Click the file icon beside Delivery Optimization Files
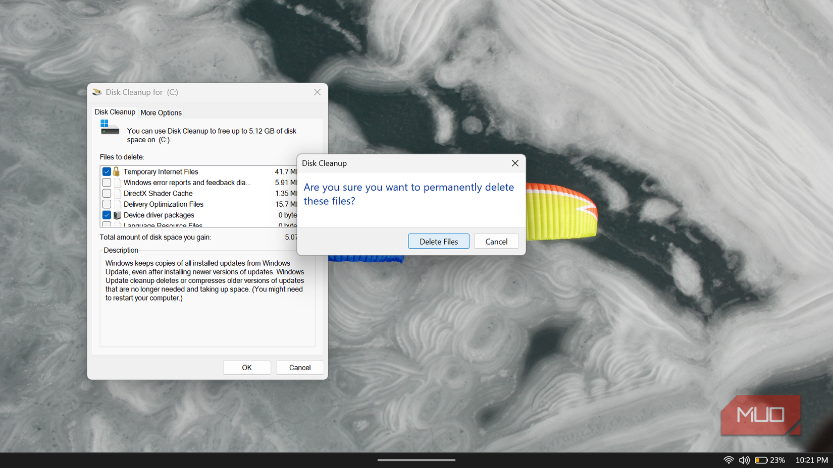Image resolution: width=833 pixels, height=468 pixels. tap(117, 204)
